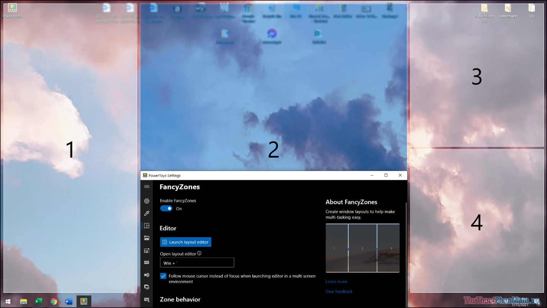Open Shortcut Guide settings icon
The image size is (547, 308).
[x=147, y=299]
